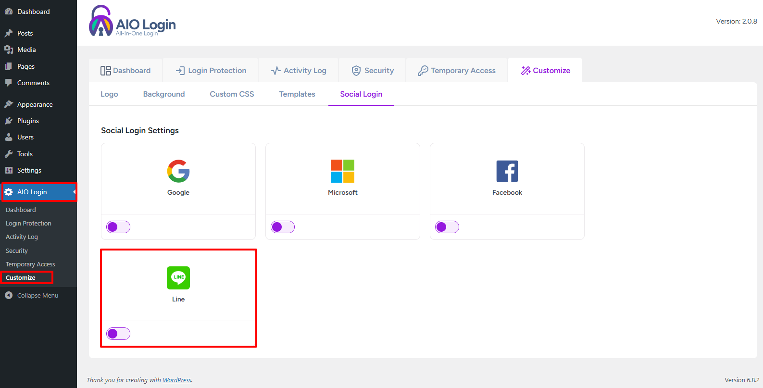This screenshot has width=763, height=388.
Task: Click the Google logo icon
Action: tap(178, 171)
